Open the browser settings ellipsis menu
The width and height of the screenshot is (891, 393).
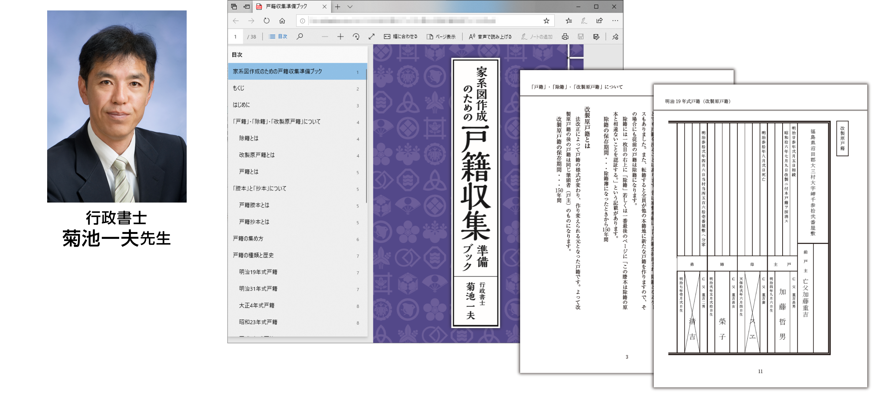coord(615,21)
